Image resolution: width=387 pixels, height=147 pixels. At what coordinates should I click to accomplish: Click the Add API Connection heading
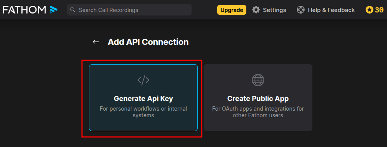coord(148,42)
